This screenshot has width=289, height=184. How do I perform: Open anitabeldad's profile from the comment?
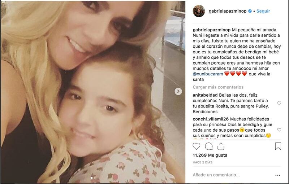(x=205, y=95)
